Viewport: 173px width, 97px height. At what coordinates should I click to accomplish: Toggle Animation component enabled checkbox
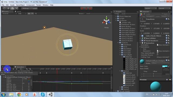tap(145, 43)
